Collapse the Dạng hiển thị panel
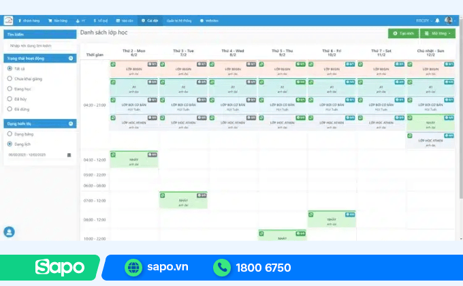The width and height of the screenshot is (463, 286). click(x=71, y=123)
